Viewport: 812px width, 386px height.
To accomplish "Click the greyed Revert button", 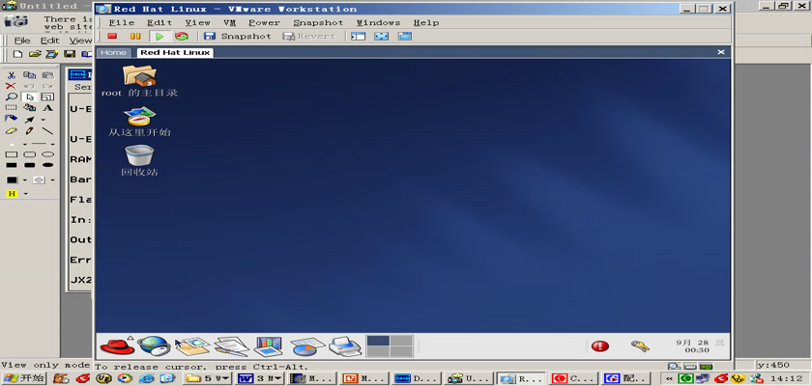I will (309, 36).
